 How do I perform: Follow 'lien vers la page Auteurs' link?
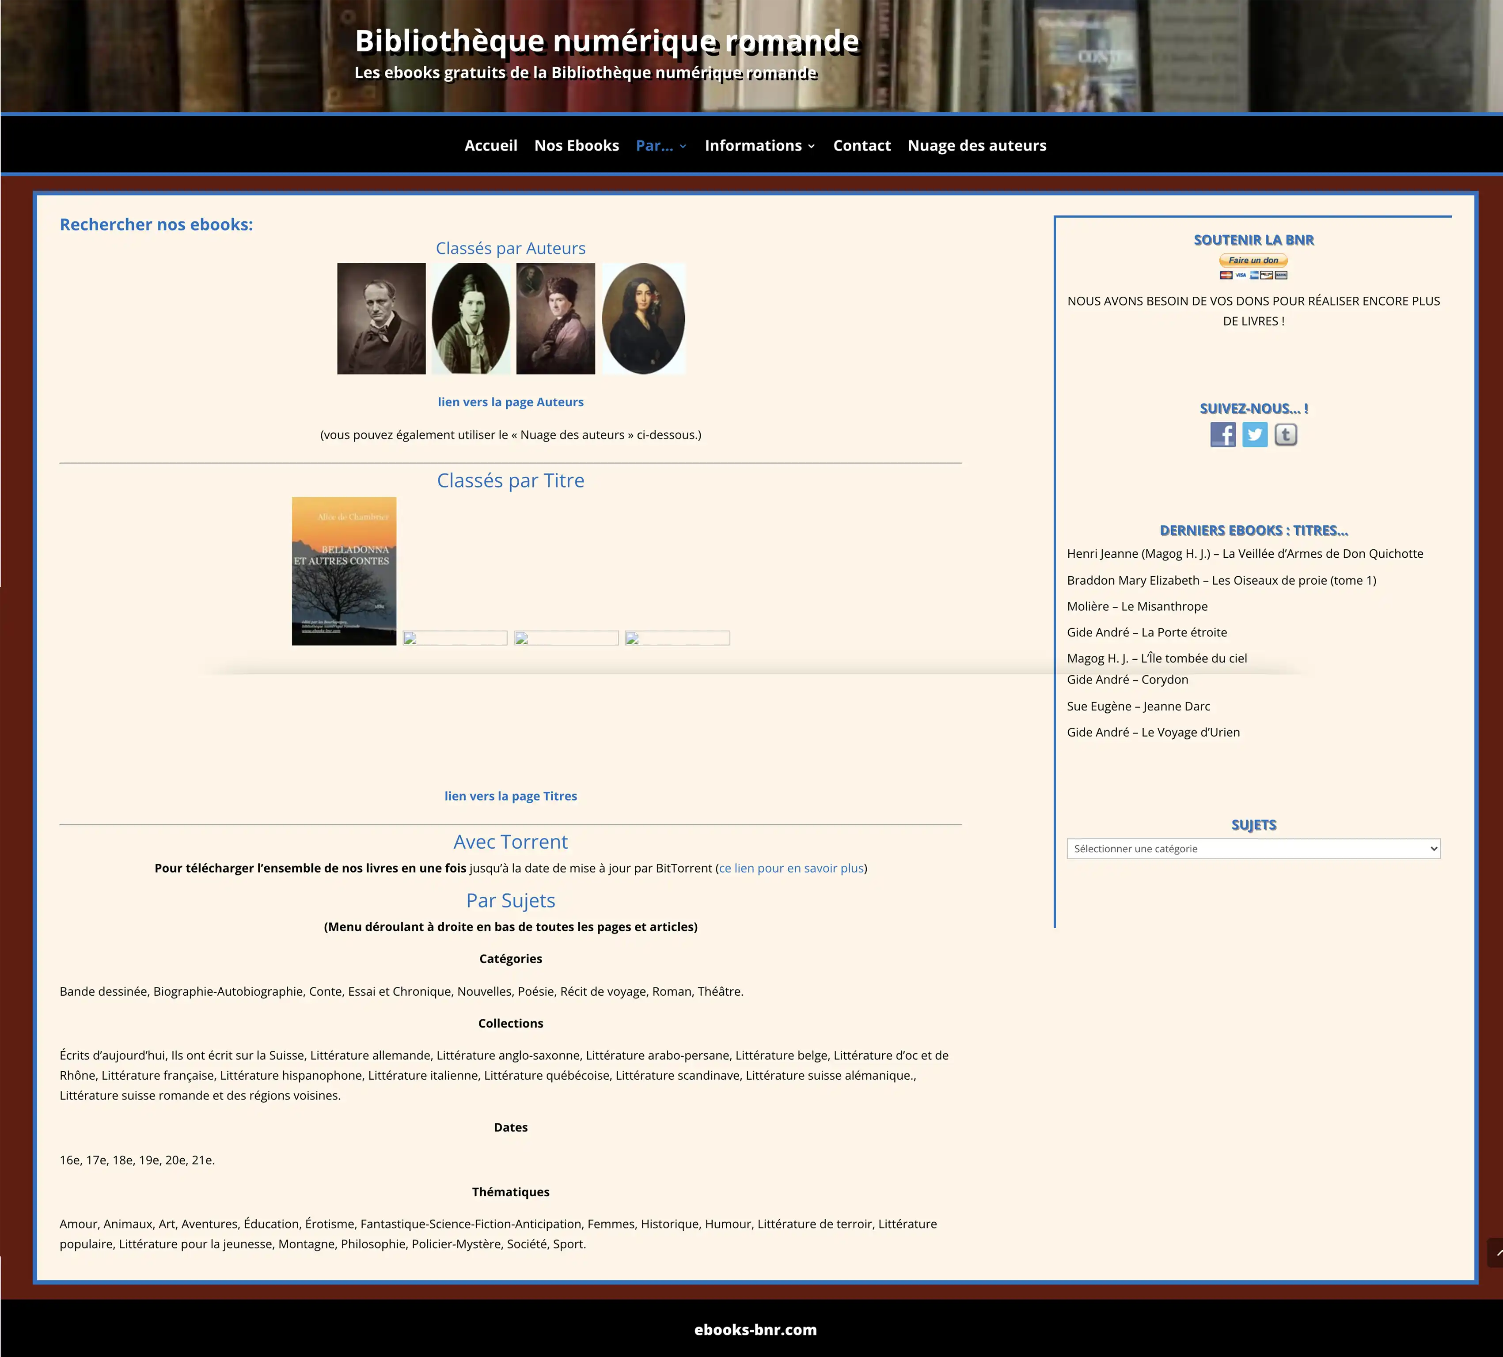tap(511, 402)
